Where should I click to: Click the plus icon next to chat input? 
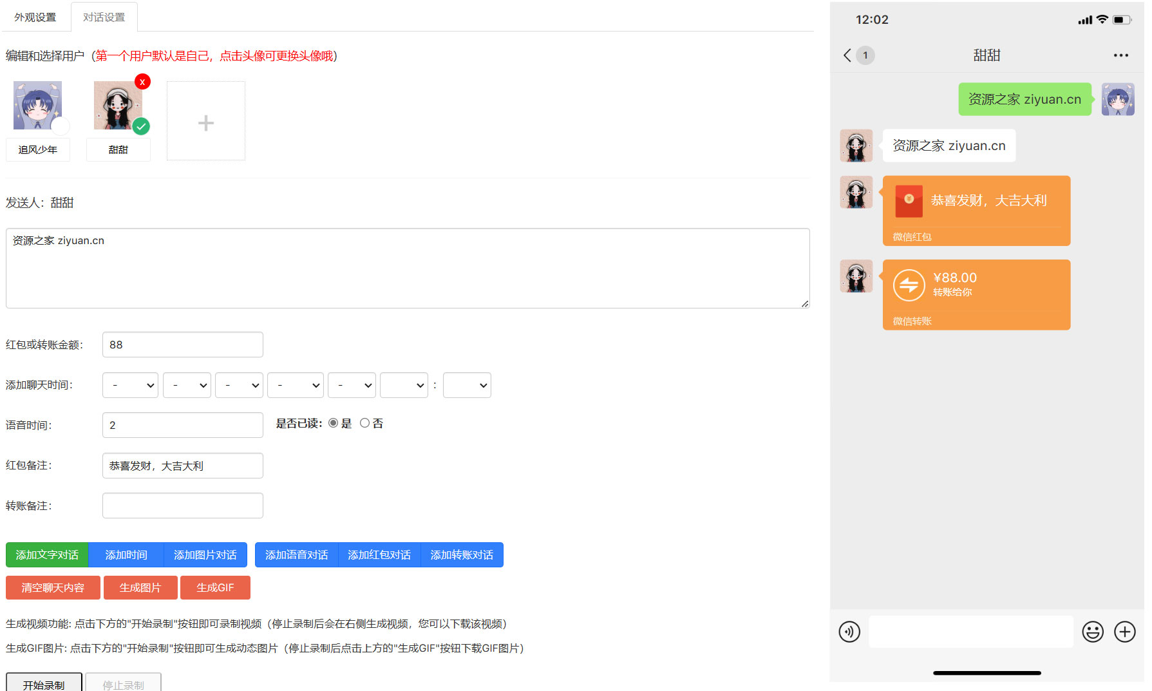1125,632
